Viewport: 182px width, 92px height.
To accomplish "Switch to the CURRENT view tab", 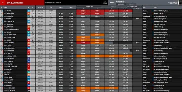I will click(131, 4).
